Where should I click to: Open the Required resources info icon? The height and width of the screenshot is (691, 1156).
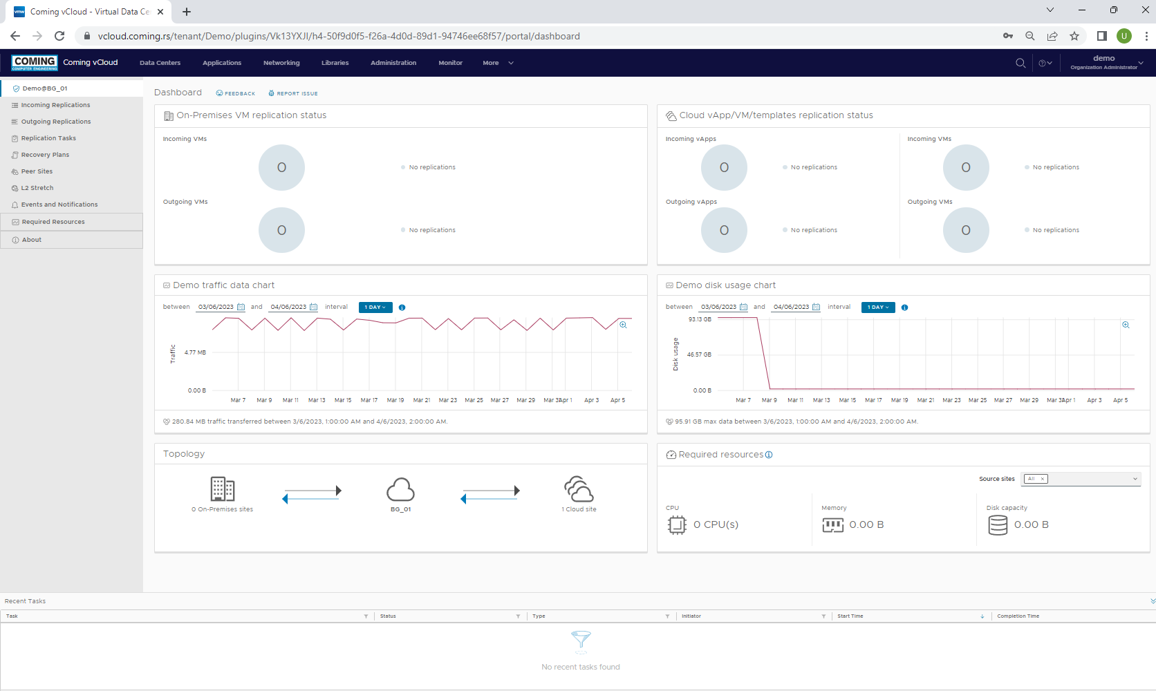770,455
